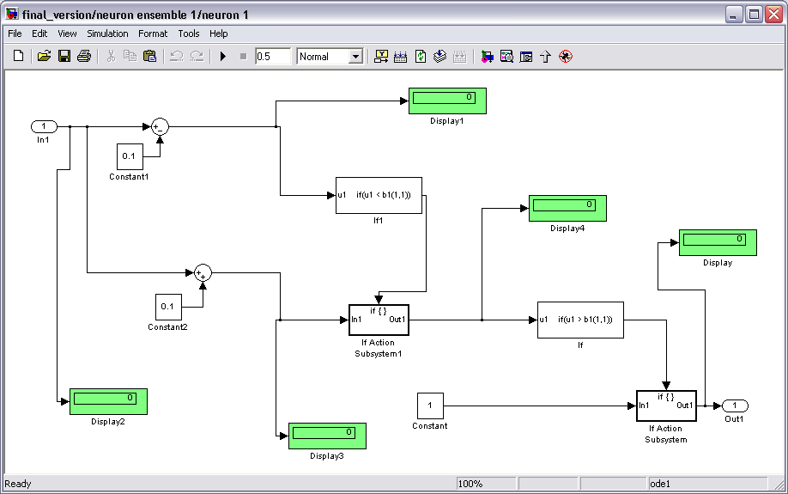Expand the Normal simulation mode dropdown
This screenshot has height=494, width=788.
pyautogui.click(x=355, y=57)
